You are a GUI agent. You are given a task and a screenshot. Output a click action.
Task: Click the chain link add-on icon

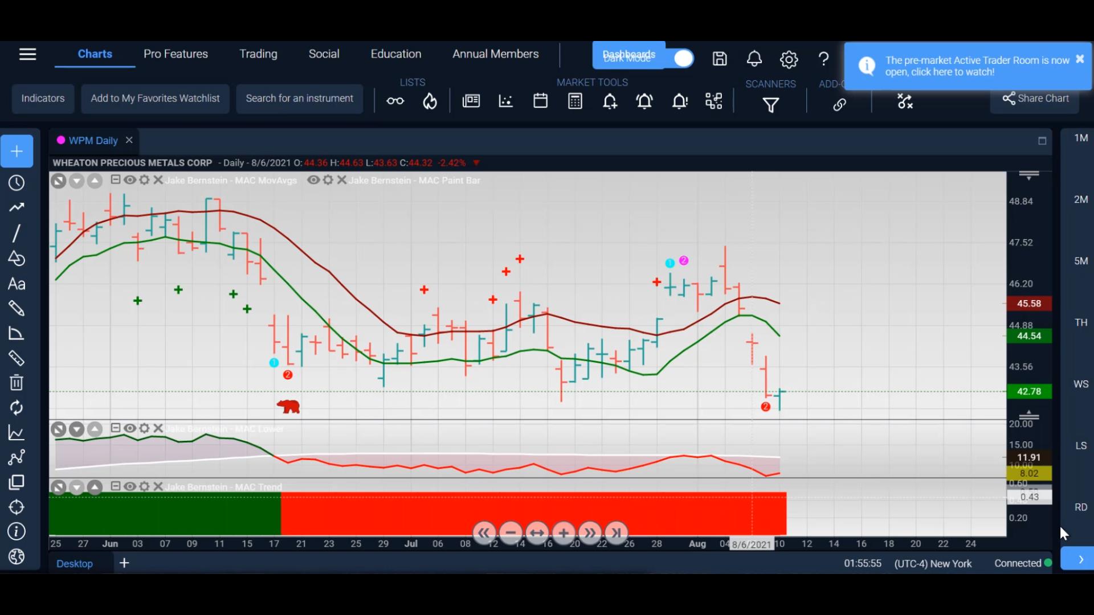tap(839, 105)
